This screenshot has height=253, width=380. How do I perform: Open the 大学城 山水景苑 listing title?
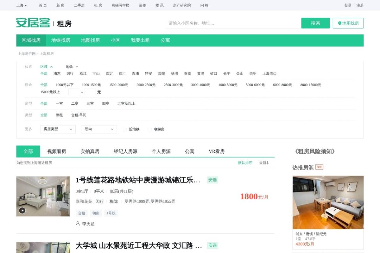click(139, 245)
